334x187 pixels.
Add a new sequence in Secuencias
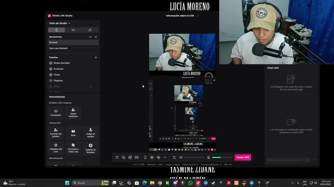[x=96, y=37]
